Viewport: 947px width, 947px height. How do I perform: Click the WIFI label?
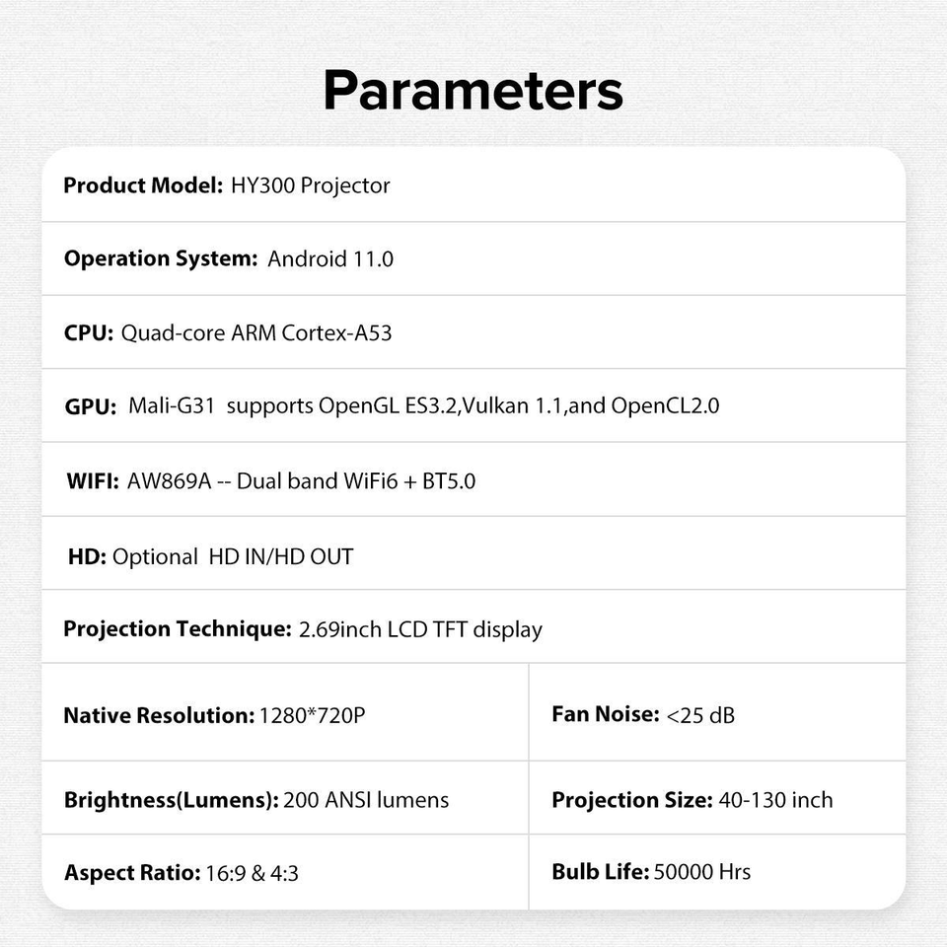pyautogui.click(x=93, y=481)
